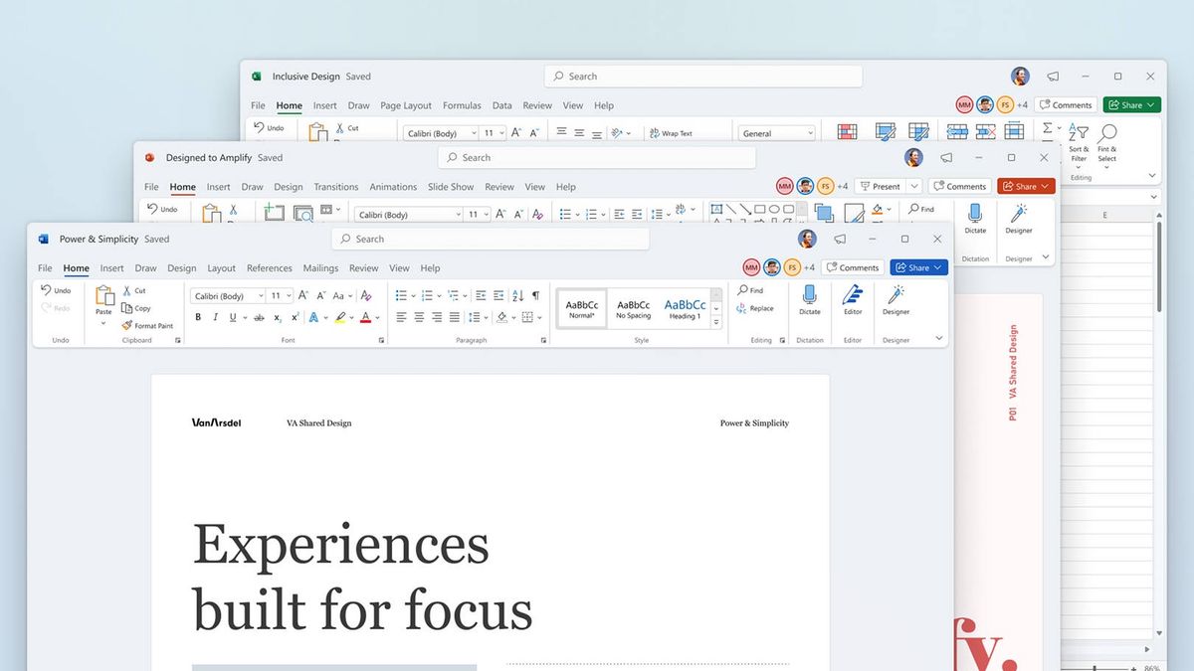Click the Dictate microphone in PowerPoint window
Screen dimensions: 1194x671
(x=975, y=213)
